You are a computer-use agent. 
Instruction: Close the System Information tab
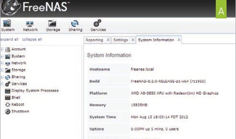[x=179, y=40]
